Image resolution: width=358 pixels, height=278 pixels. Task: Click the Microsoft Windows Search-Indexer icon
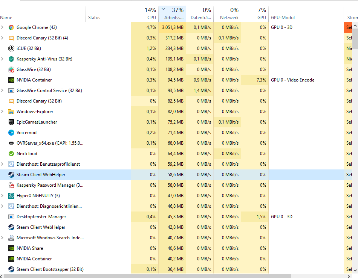click(x=11, y=238)
